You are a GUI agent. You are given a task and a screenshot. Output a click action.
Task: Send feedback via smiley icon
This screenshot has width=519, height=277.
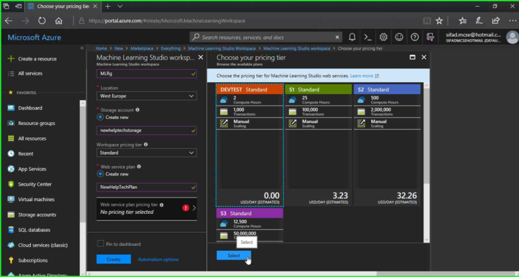pyautogui.click(x=399, y=37)
